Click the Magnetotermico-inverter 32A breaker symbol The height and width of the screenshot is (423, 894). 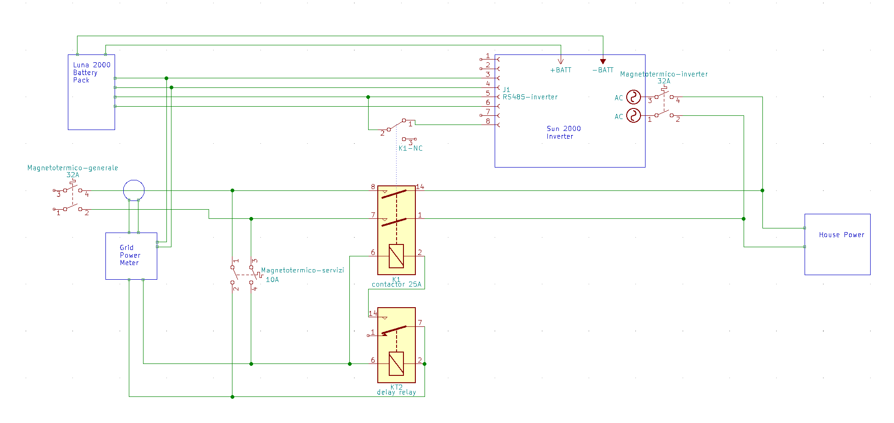663,106
